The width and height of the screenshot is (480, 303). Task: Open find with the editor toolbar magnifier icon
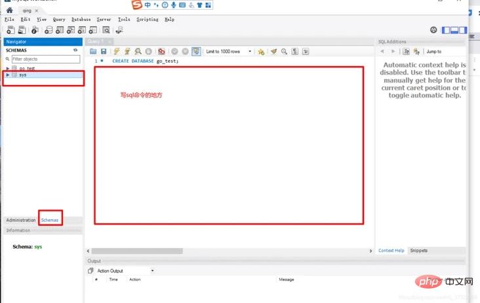click(x=284, y=51)
